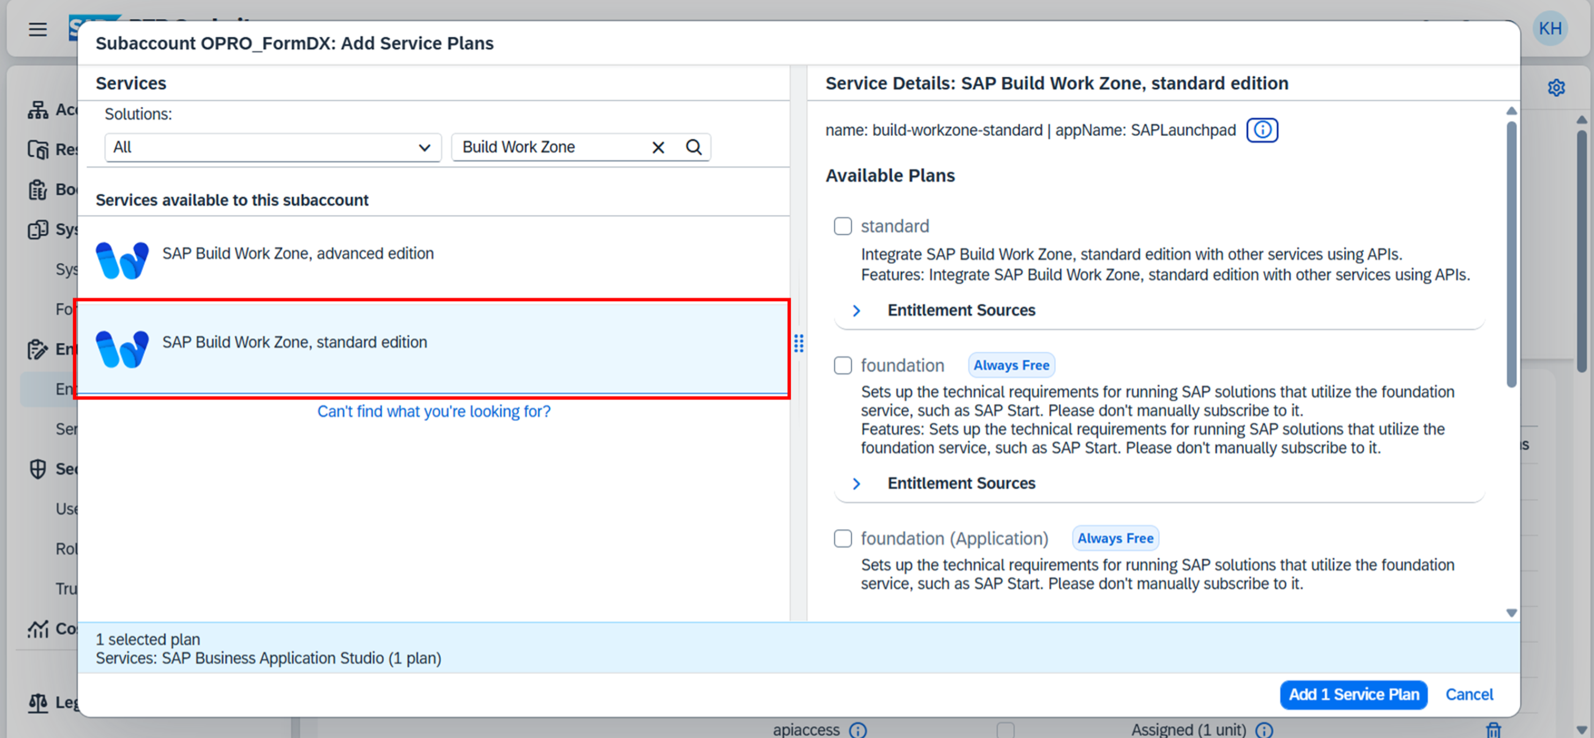This screenshot has height=738, width=1594.
Task: Check the foundation (Application) plan checkbox
Action: (842, 538)
